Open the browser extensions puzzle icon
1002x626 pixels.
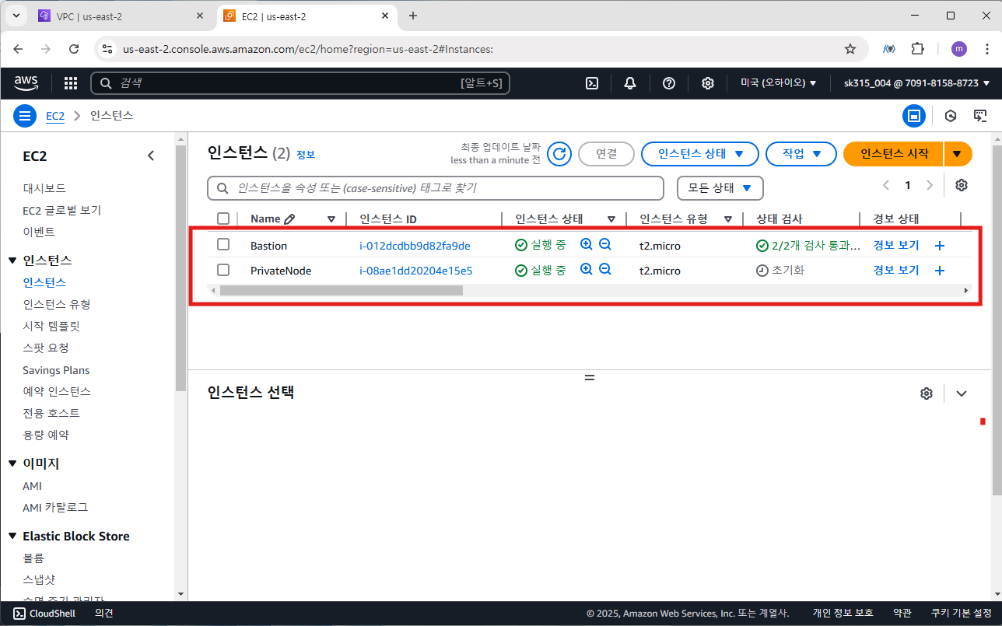click(917, 48)
